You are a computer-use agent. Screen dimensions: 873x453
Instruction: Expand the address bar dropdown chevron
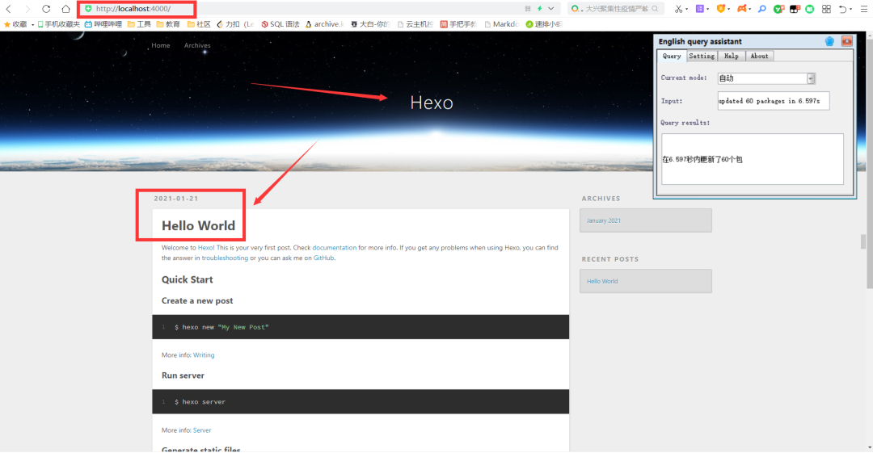click(550, 9)
